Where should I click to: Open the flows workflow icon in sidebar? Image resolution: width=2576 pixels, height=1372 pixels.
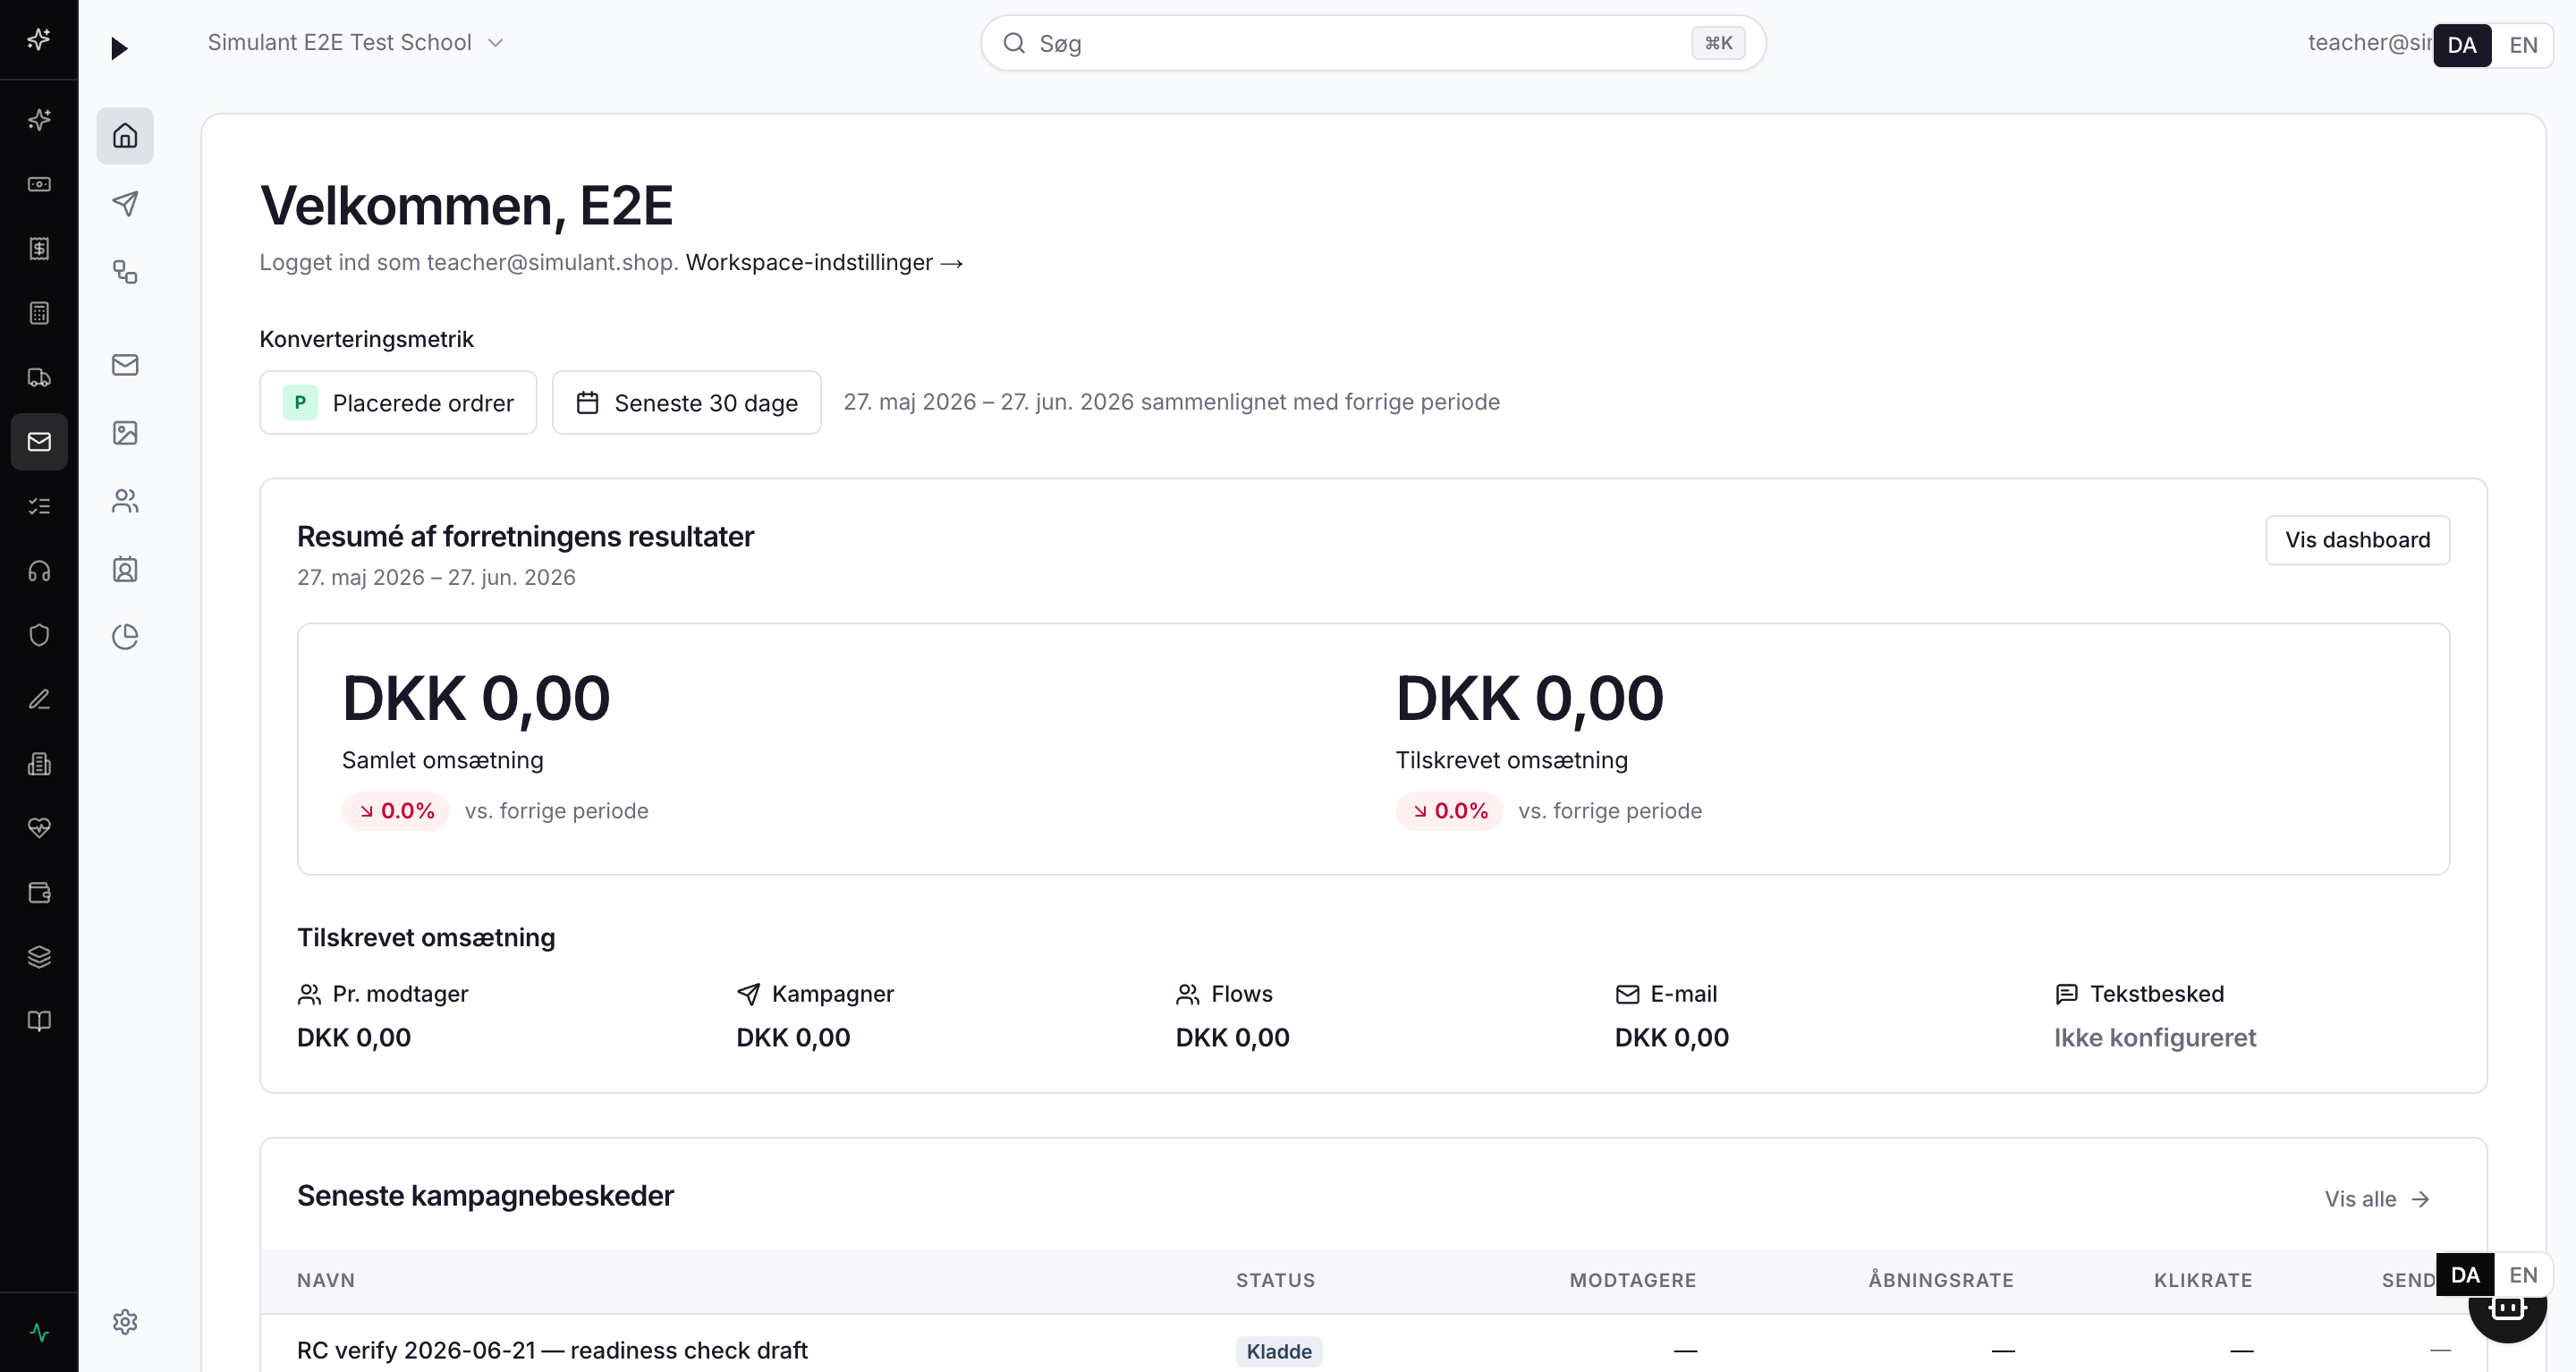click(125, 272)
